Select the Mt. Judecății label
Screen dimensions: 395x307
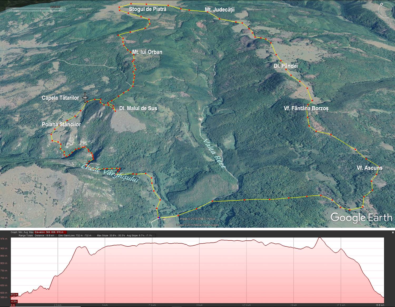tap(220, 10)
